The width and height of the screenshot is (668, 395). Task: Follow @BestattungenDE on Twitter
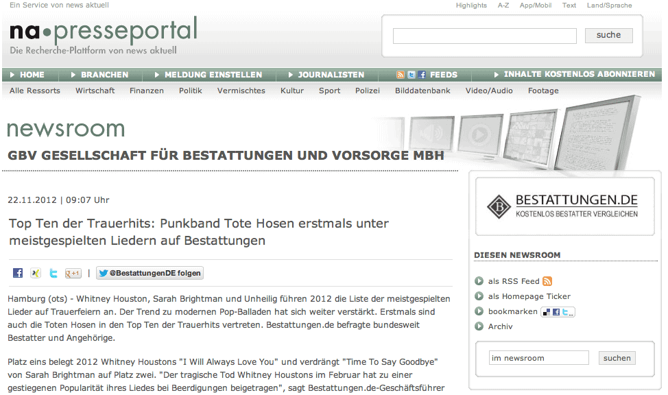[150, 273]
